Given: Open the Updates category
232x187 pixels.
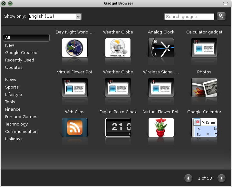Looking at the screenshot, I should 14,67.
